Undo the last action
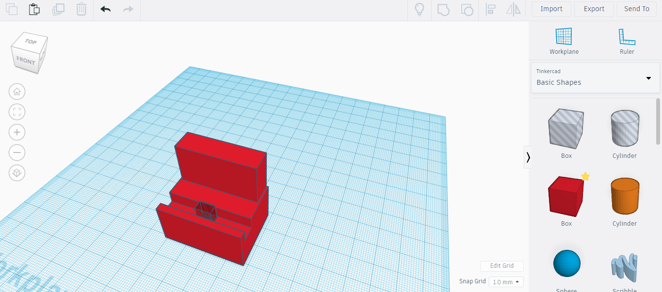This screenshot has height=292, width=662. click(x=105, y=9)
